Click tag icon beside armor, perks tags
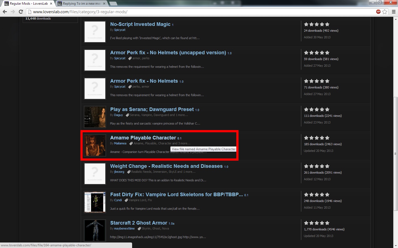The width and height of the screenshot is (398, 248). tap(130, 58)
